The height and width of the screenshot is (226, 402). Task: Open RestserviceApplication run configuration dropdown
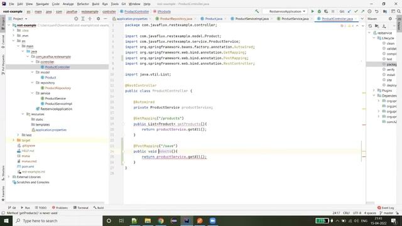(287, 11)
